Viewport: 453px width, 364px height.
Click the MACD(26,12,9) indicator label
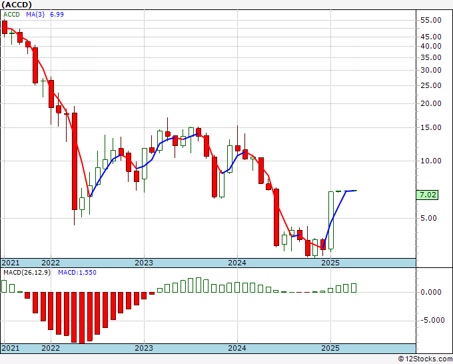click(x=27, y=273)
